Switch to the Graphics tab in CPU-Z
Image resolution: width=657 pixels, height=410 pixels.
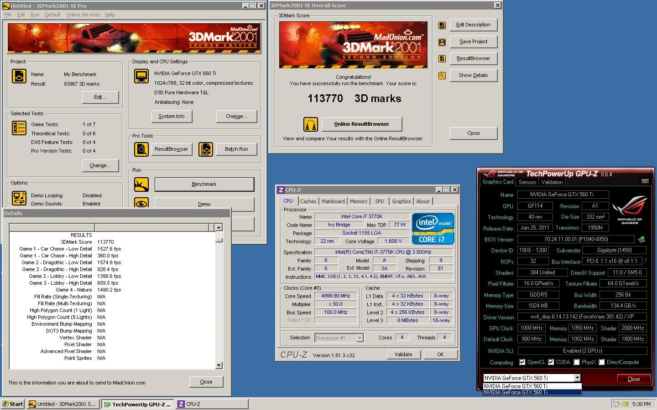point(401,201)
